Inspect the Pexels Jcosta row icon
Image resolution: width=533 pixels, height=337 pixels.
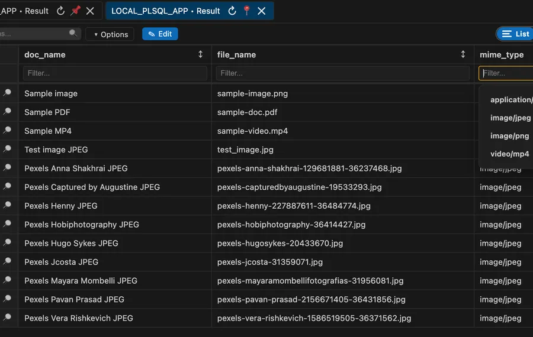pos(7,261)
